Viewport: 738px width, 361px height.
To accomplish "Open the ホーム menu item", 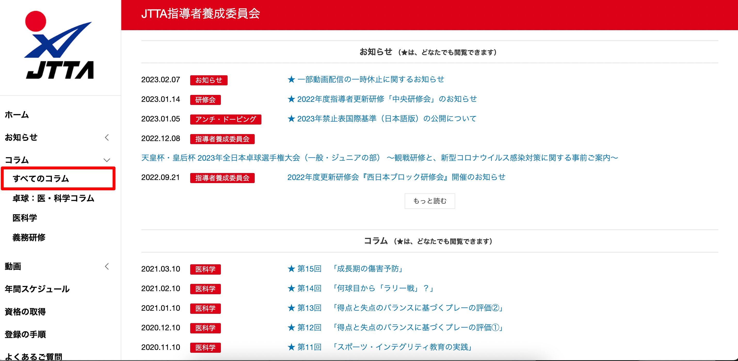I will click(17, 115).
